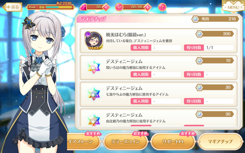Select the 七海やちよ Destiny Gem icon
The height and width of the screenshot is (153, 245).
[x=94, y=94]
